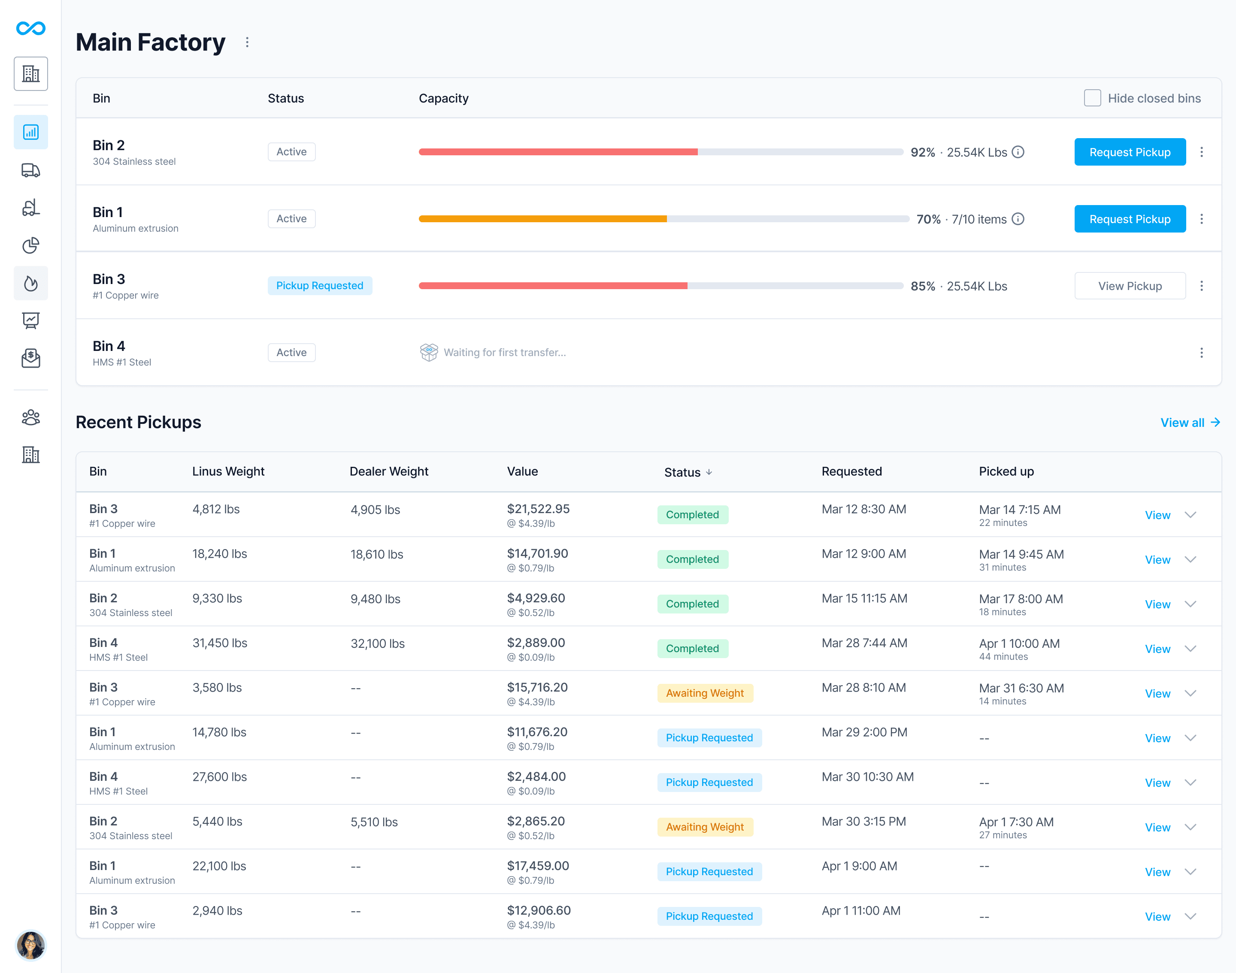Enable the Hide closed bins checkbox
Viewport: 1236px width, 973px height.
(x=1092, y=98)
